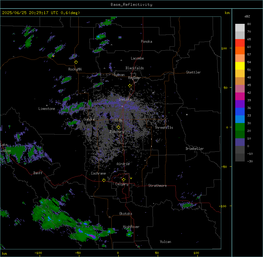This screenshot has width=263, height=257.
Task: Click the Sundre city label
Action: coord(89,119)
